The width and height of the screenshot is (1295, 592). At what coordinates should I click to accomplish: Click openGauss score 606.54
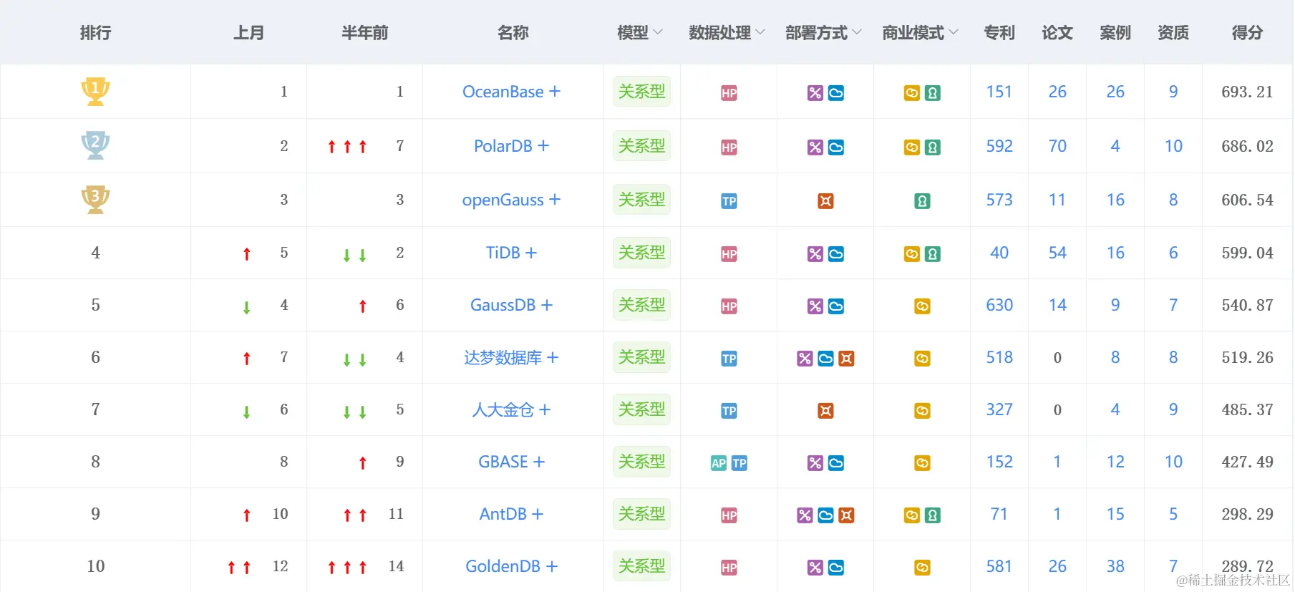(x=1247, y=200)
